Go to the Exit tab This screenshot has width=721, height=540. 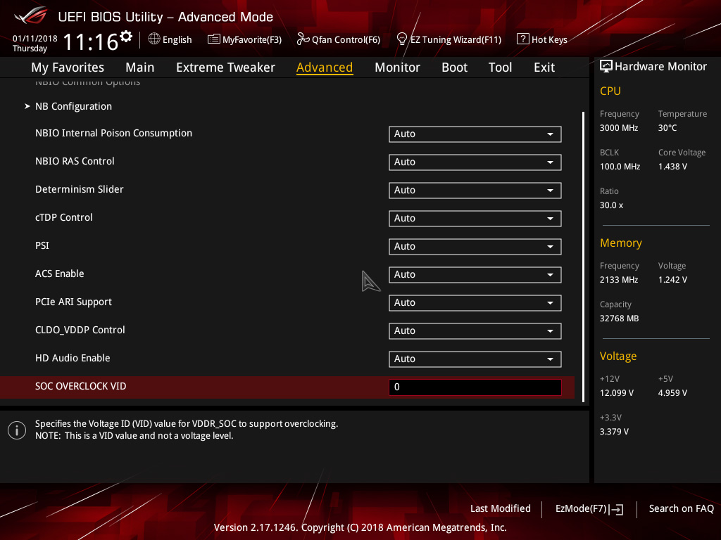click(x=544, y=67)
